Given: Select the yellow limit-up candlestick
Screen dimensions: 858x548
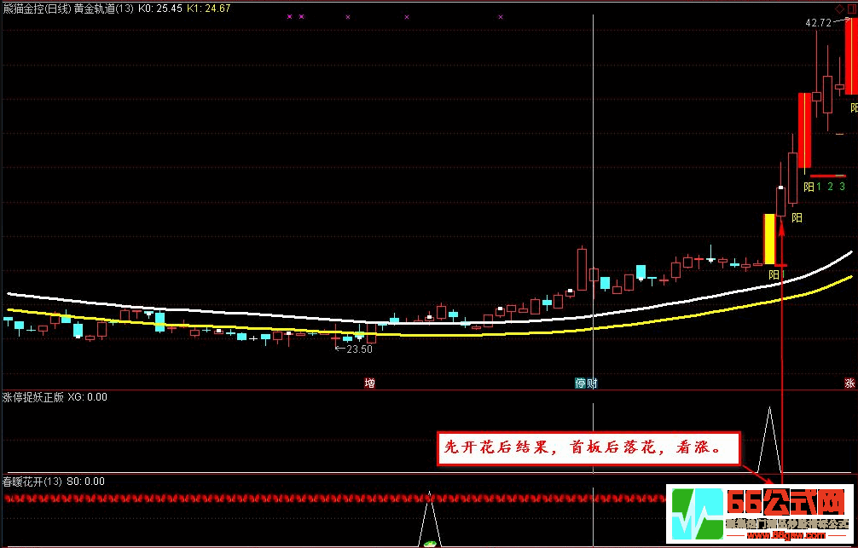Looking at the screenshot, I should click(769, 239).
